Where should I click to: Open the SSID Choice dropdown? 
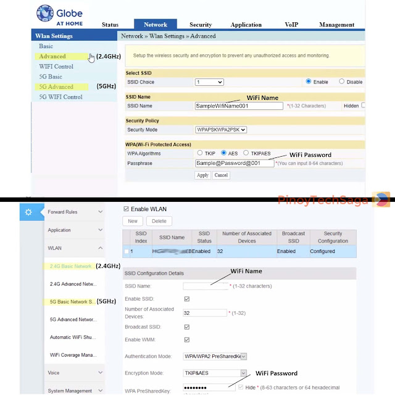pyautogui.click(x=209, y=82)
